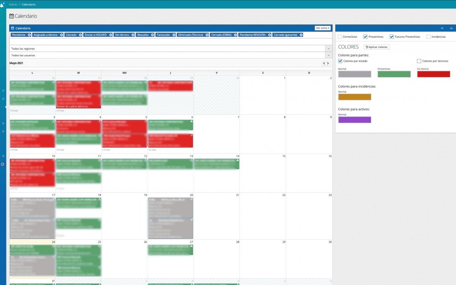The image size is (456, 285).
Task: Click the Aplicar colores button
Action: point(376,47)
